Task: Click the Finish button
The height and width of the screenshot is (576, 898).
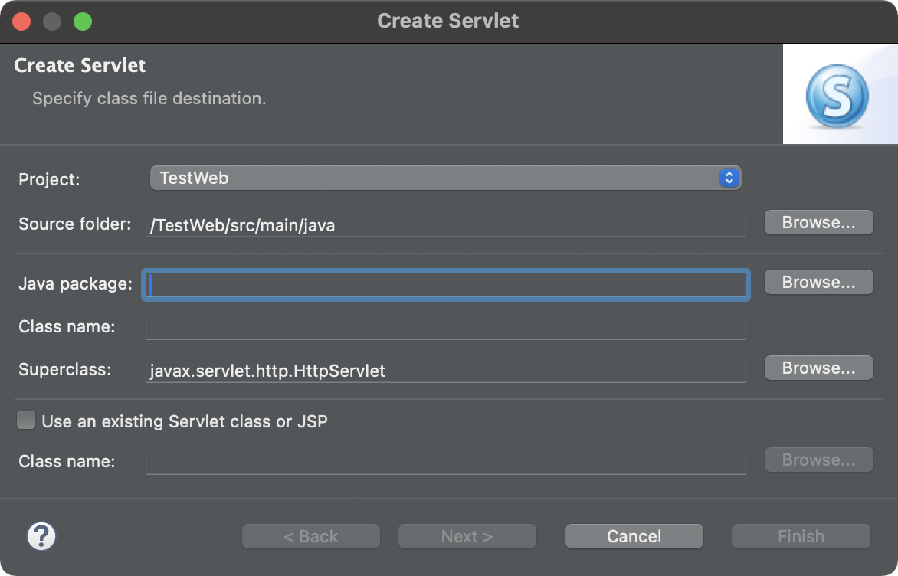Action: pos(801,536)
